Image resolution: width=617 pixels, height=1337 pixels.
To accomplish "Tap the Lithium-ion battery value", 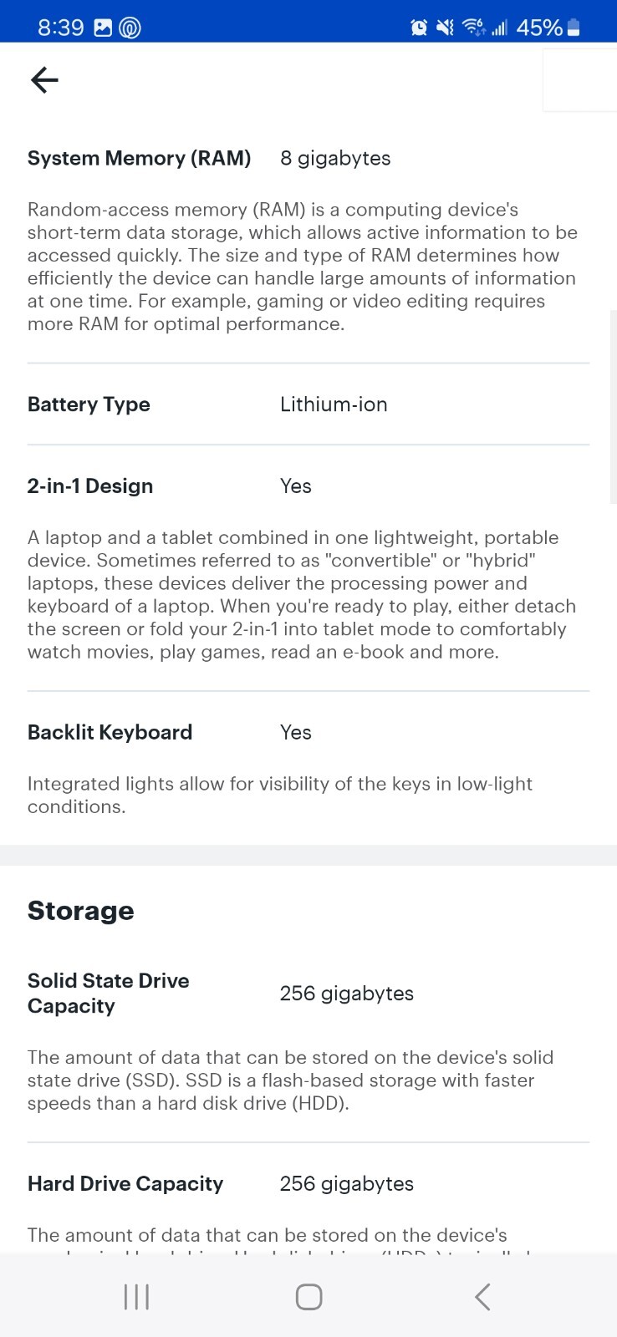I will (334, 404).
